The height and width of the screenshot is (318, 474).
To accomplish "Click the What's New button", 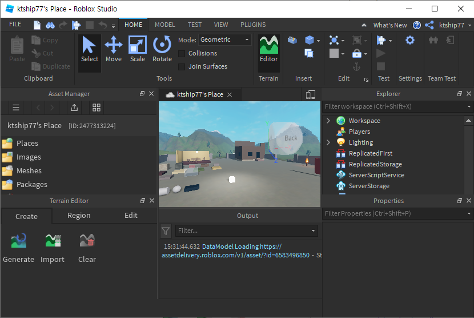I will tap(390, 25).
